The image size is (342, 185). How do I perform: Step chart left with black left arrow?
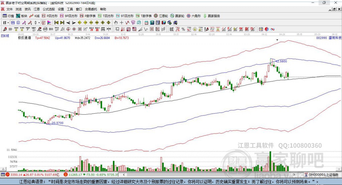pyautogui.click(x=68, y=23)
